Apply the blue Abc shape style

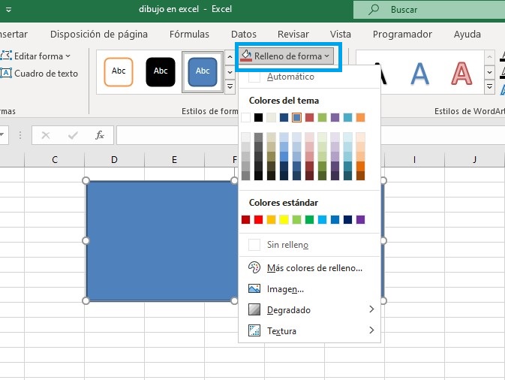[203, 71]
